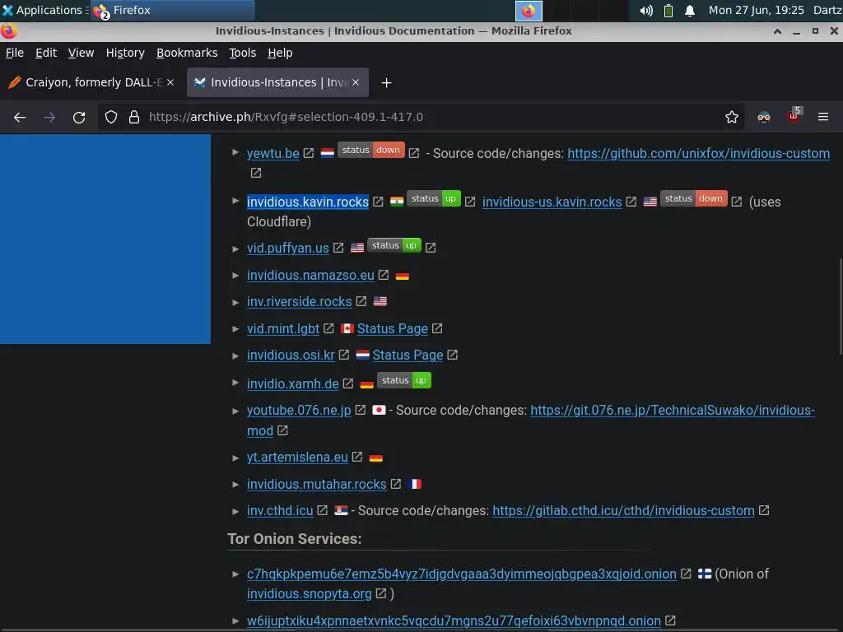Open a new tab with the plus icon
The width and height of the screenshot is (843, 632).
[x=386, y=83]
